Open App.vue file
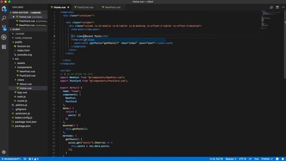286x161 pixels. (28, 93)
